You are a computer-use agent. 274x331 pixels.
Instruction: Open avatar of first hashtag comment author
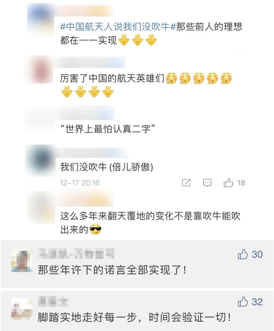coord(41,19)
